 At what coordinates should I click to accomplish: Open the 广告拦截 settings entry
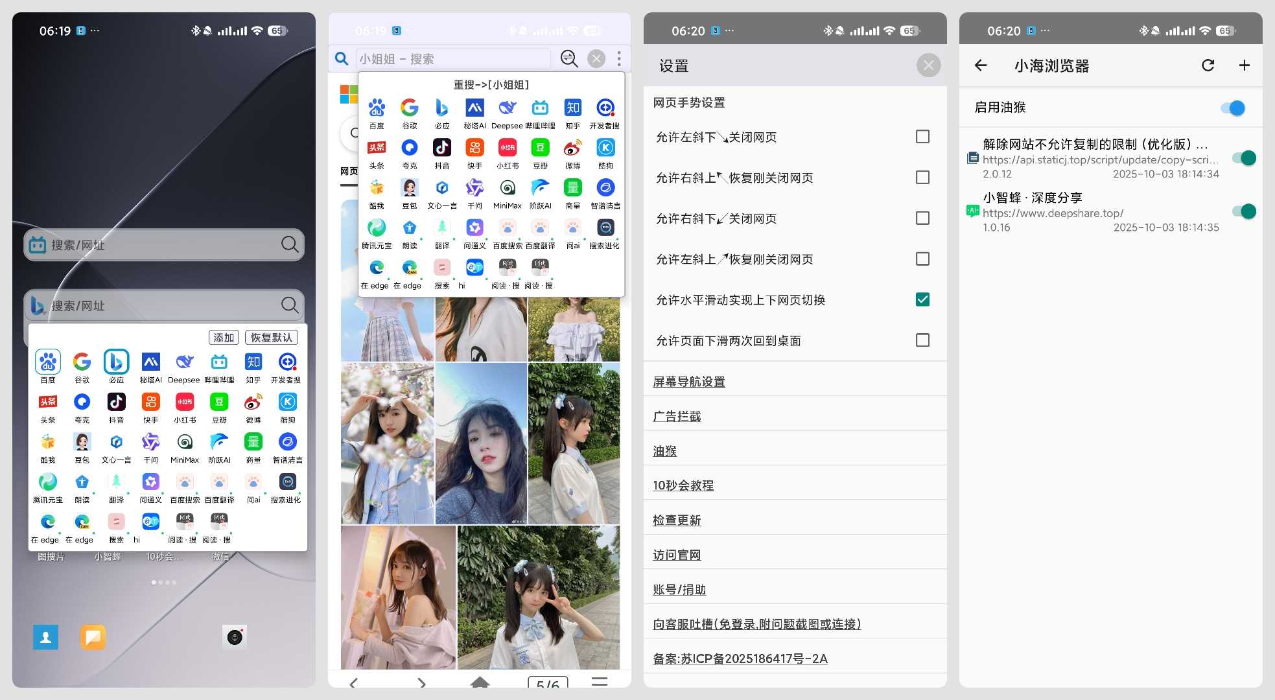(677, 416)
